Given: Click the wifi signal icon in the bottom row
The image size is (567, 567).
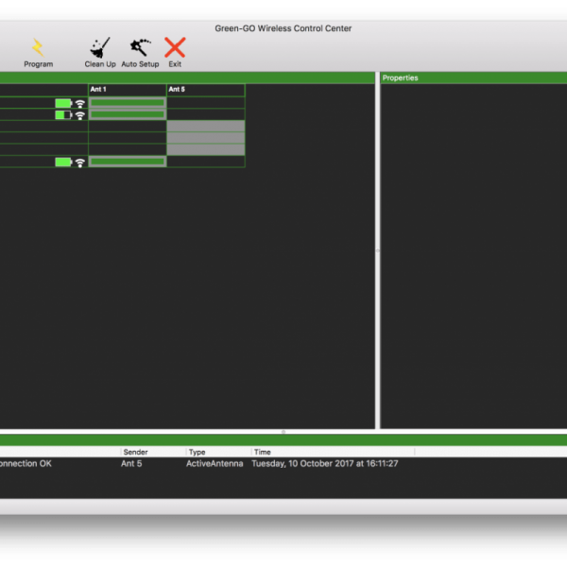Looking at the screenshot, I should coord(80,163).
